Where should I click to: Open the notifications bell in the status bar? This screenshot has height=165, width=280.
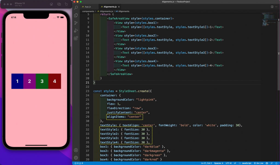[x=276, y=163]
